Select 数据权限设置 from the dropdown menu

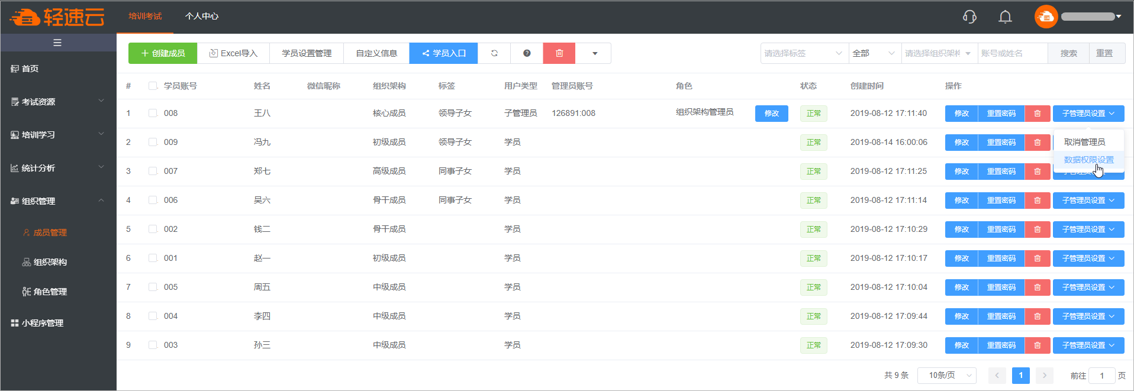(x=1088, y=160)
